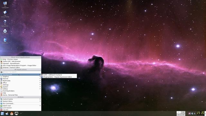
Task: Launch KSpread - Spreadsheets entry
Action: pos(21,63)
